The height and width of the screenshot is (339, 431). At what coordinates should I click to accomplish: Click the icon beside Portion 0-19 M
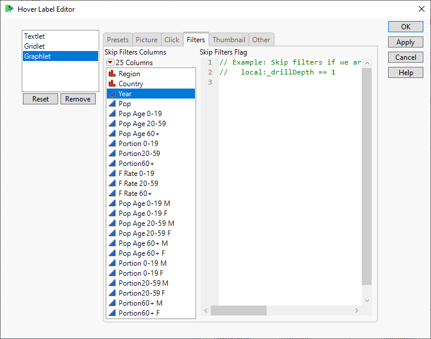pyautogui.click(x=112, y=263)
